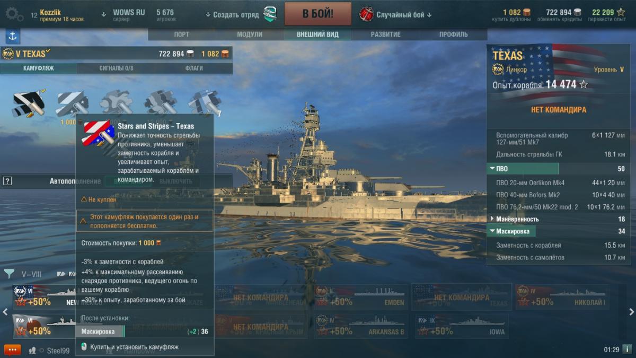Open the settings gear menu
The height and width of the screenshot is (358, 636).
pyautogui.click(x=15, y=14)
